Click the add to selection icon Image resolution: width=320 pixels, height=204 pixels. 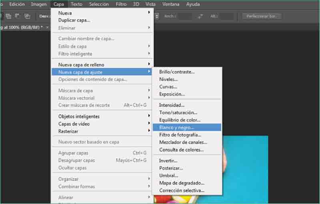[x=8, y=16]
